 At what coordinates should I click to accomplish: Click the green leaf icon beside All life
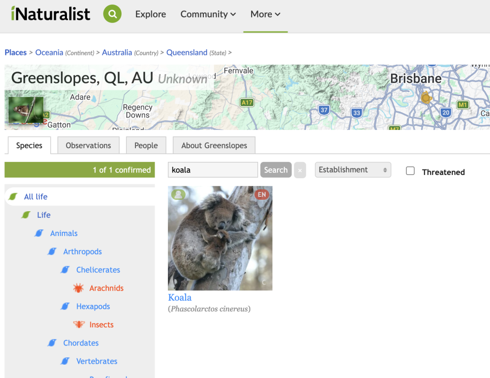point(13,196)
